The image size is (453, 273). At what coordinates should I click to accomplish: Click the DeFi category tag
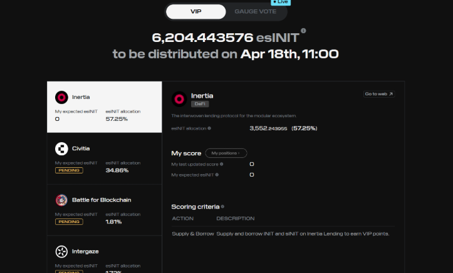click(199, 104)
